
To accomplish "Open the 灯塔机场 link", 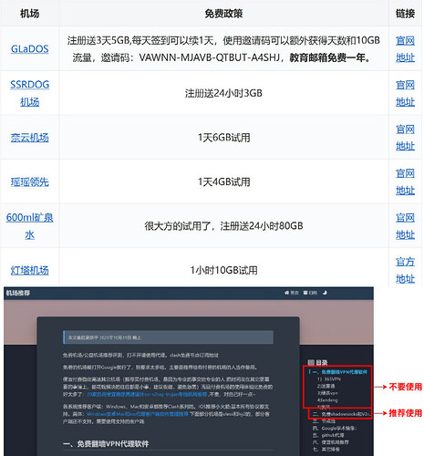I will coord(29,270).
